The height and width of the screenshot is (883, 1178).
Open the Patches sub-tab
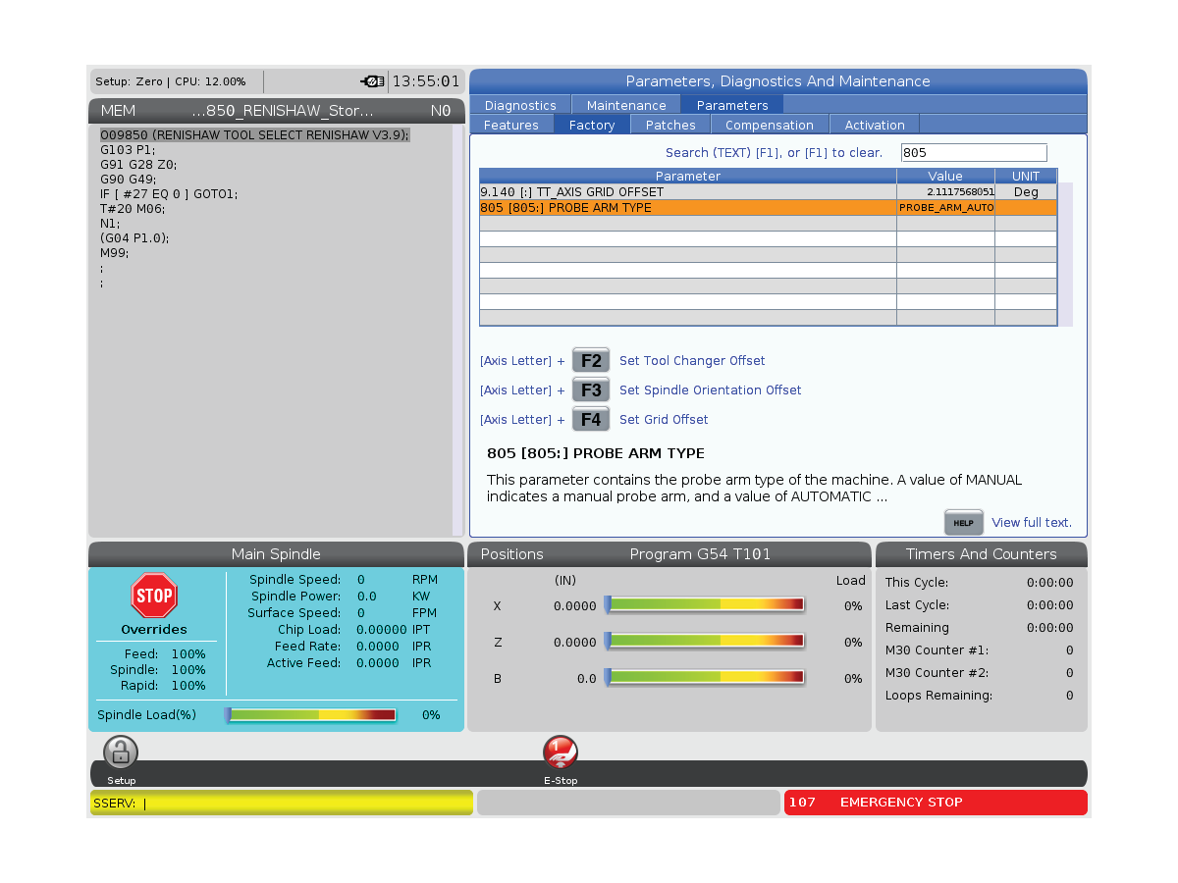(670, 125)
